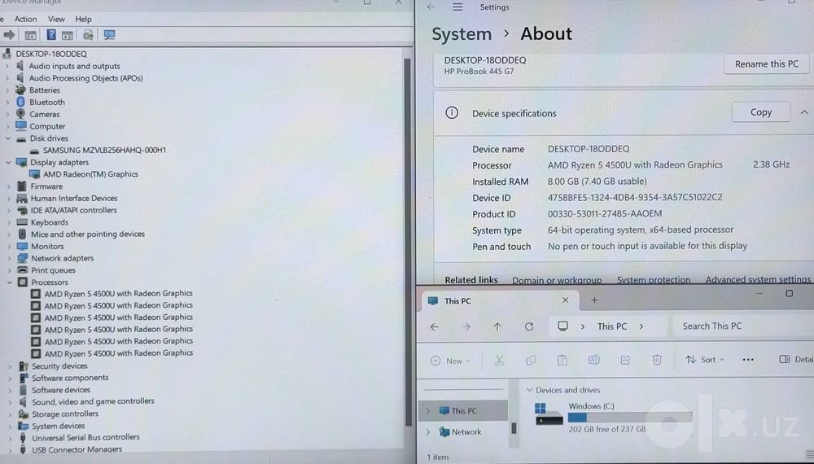Click the Up arrow in File Explorer
The image size is (814, 464).
click(497, 326)
